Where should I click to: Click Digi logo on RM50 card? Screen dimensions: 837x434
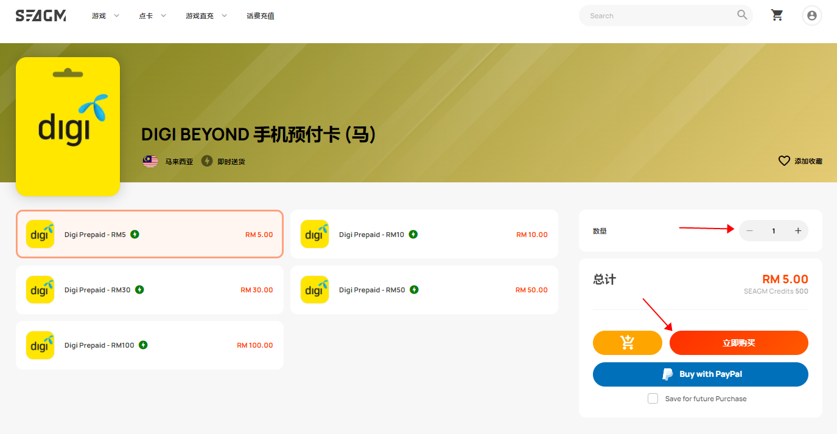(315, 290)
